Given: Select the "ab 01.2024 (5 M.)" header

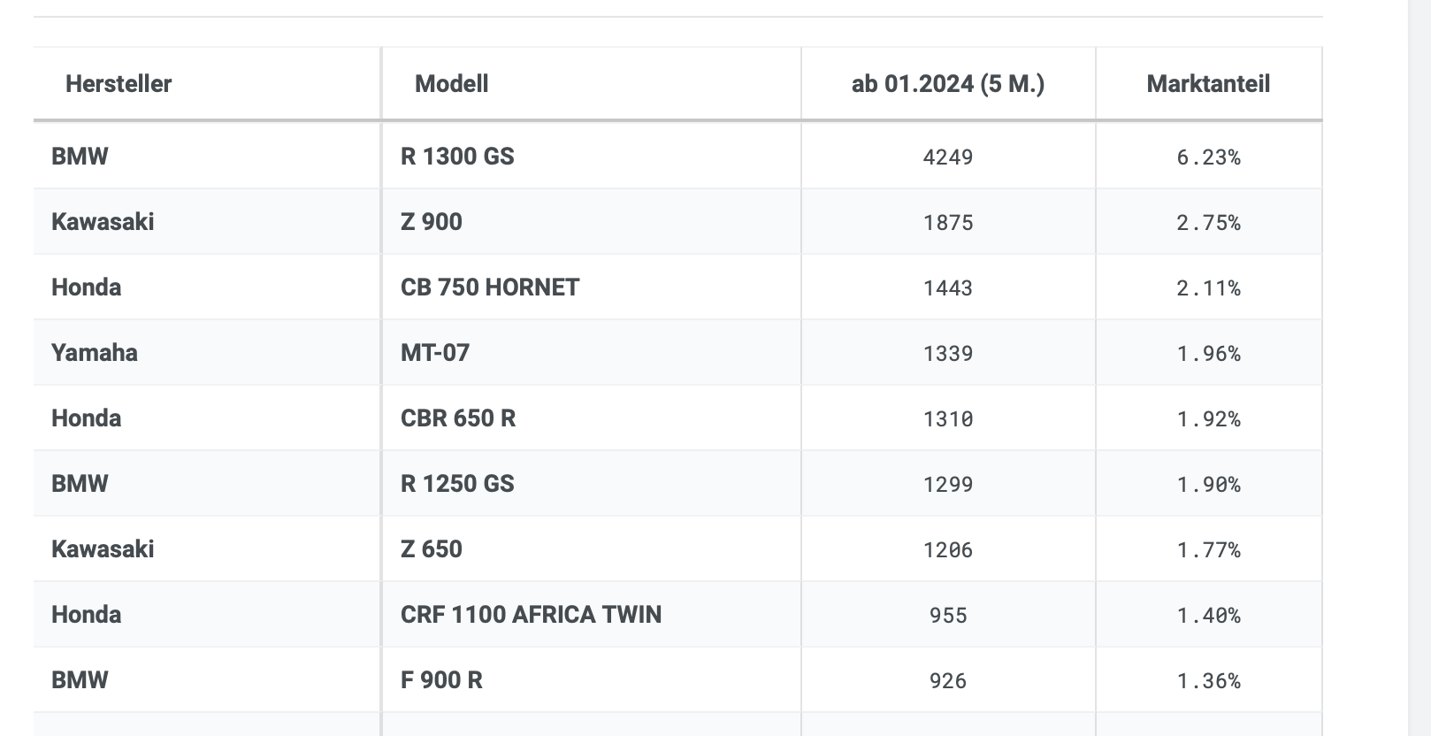Looking at the screenshot, I should pos(947,84).
